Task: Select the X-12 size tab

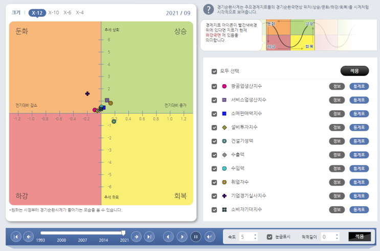Action: click(37, 13)
